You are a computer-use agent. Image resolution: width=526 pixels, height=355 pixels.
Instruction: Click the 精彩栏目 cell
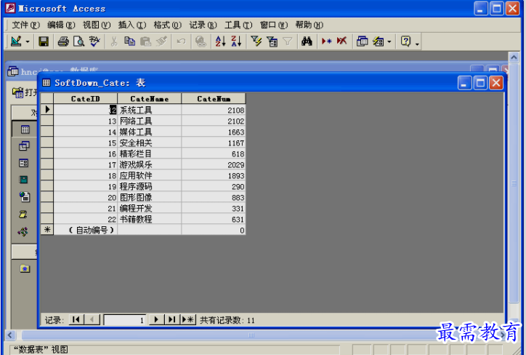coord(149,153)
